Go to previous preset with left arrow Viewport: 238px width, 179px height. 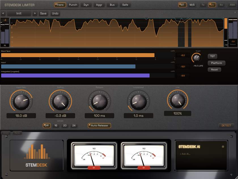[3, 13]
